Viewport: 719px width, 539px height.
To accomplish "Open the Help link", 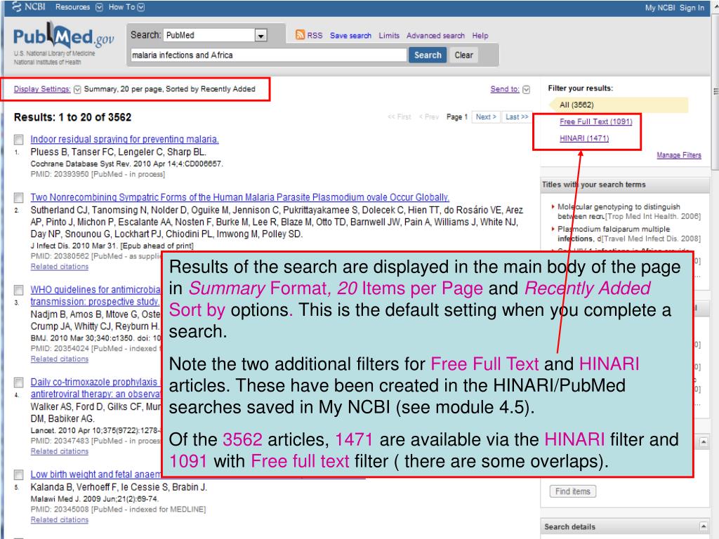I will pyautogui.click(x=480, y=36).
